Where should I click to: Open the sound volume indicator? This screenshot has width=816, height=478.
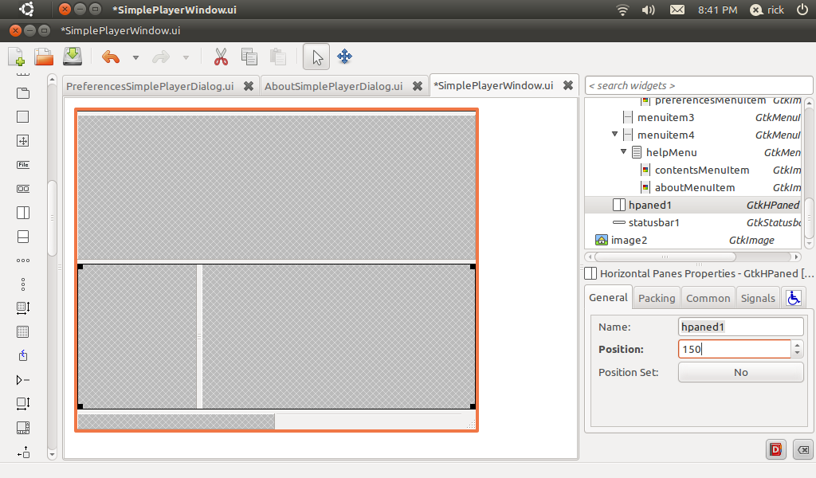[649, 10]
